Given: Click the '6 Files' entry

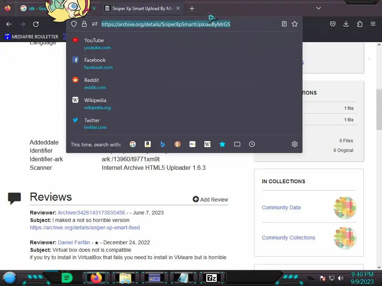Looking at the screenshot, I should [346, 140].
